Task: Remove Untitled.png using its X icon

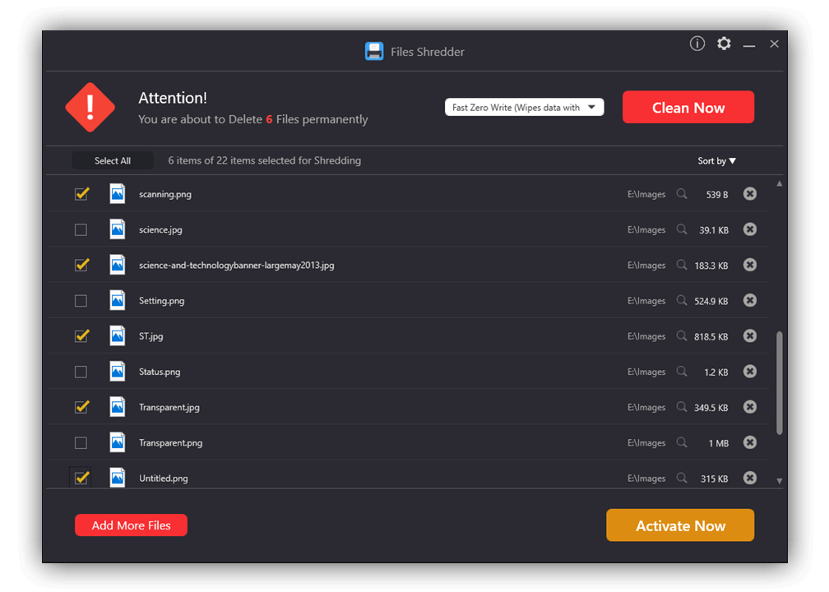Action: point(750,478)
